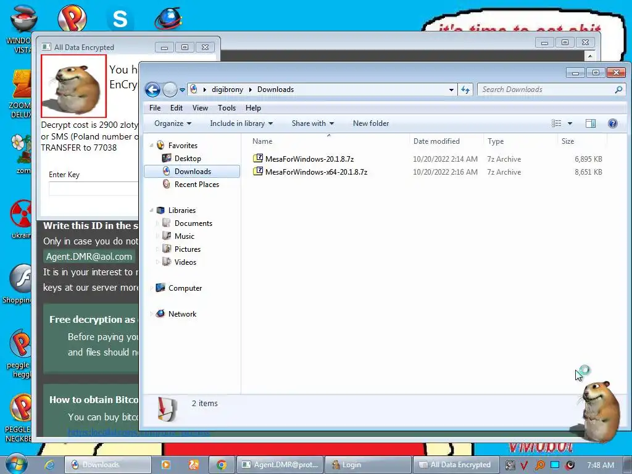Open recent pages dropdown next to Forward
Screen dimensions: 632x474
click(182, 90)
